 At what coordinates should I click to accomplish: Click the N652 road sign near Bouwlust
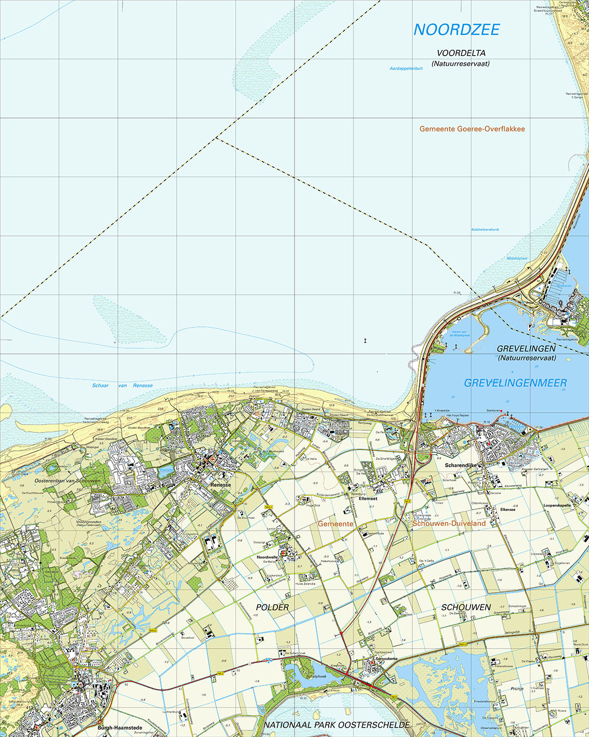click(x=153, y=630)
